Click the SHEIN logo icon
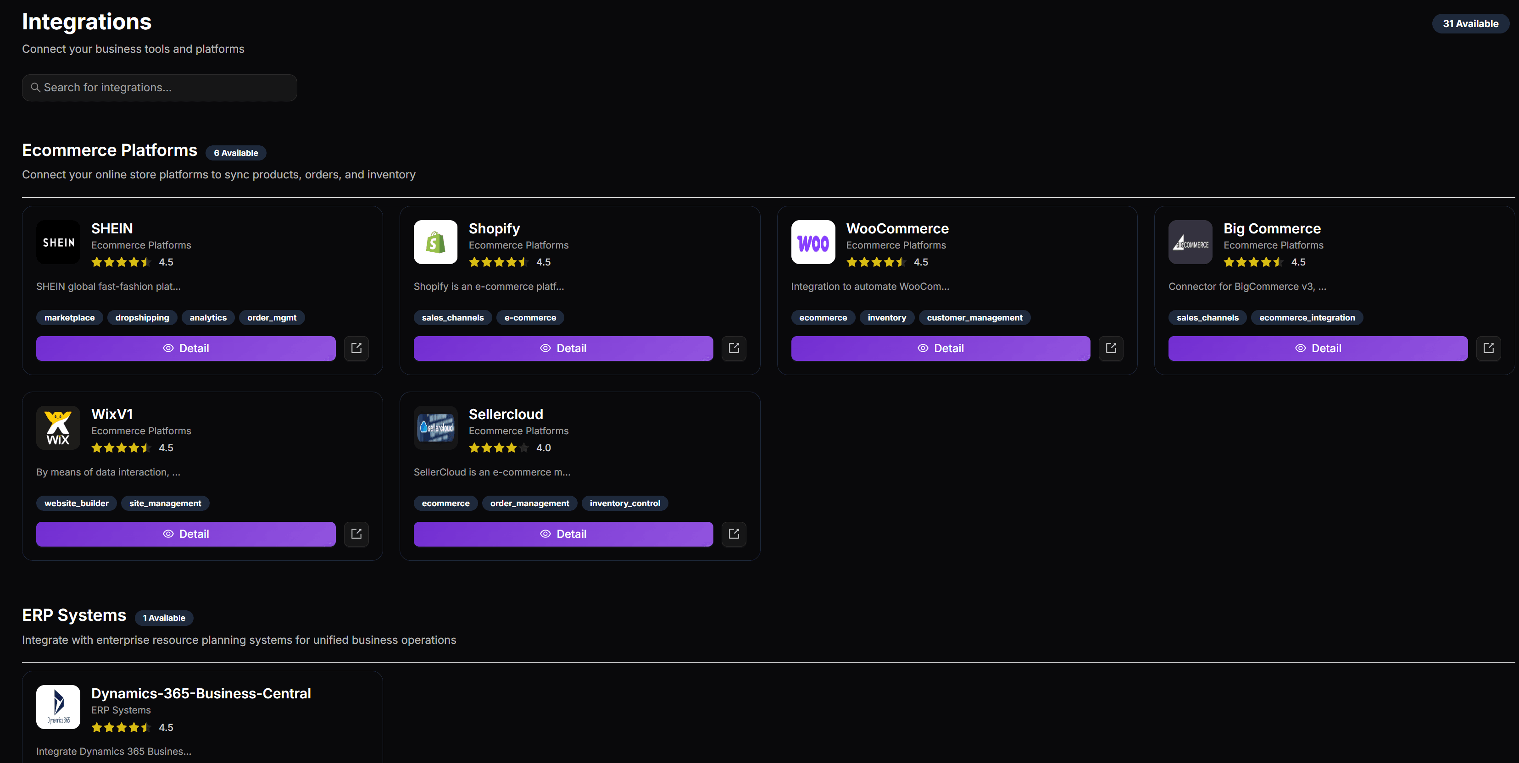The image size is (1519, 763). coord(58,242)
